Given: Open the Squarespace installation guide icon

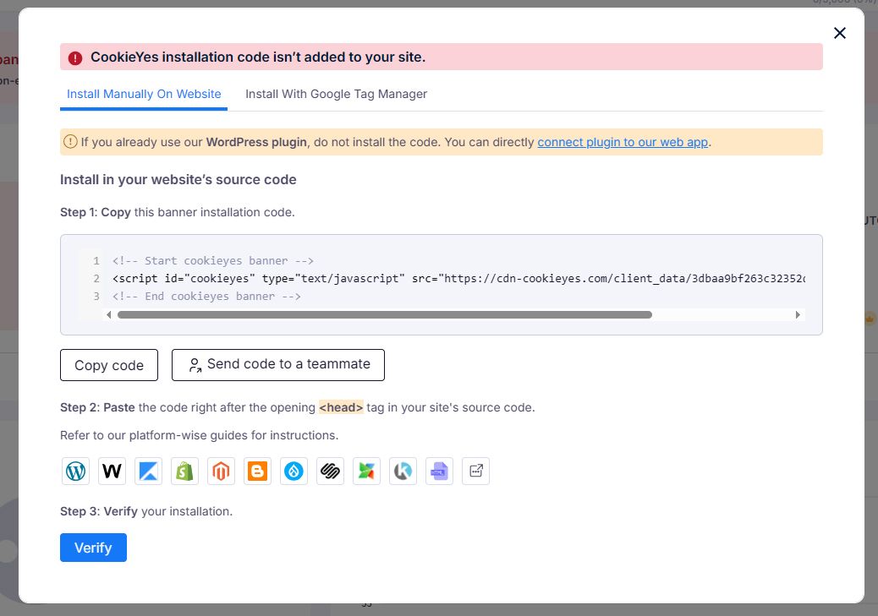Looking at the screenshot, I should pos(331,472).
